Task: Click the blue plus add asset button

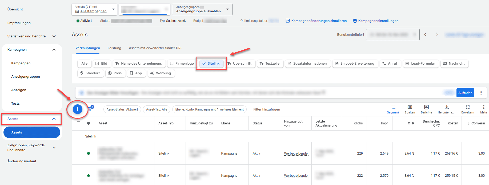Action: (77, 109)
